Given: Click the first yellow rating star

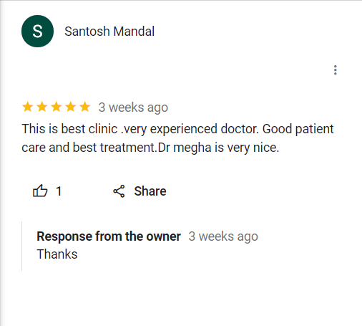Looking at the screenshot, I should point(28,107).
